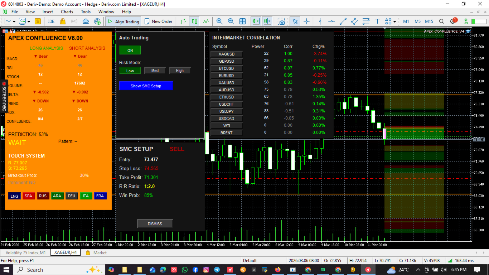Click the BRENT symbol button
489x275 pixels.
pyautogui.click(x=227, y=133)
